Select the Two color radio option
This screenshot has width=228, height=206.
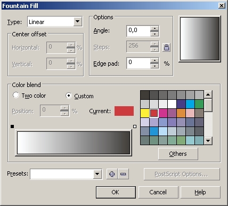coord(16,95)
